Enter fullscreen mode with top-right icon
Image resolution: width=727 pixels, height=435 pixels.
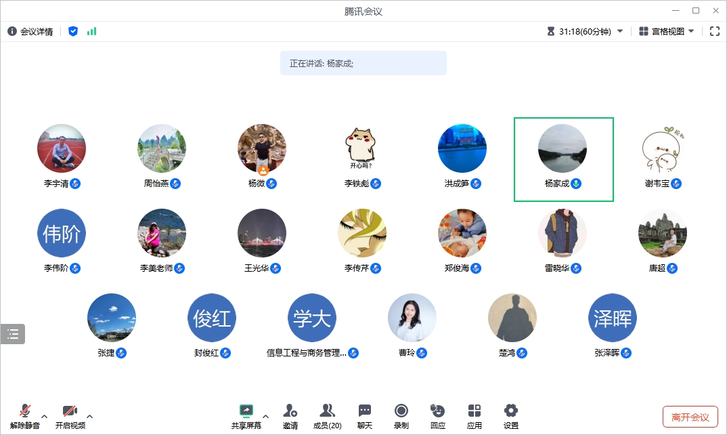point(714,31)
